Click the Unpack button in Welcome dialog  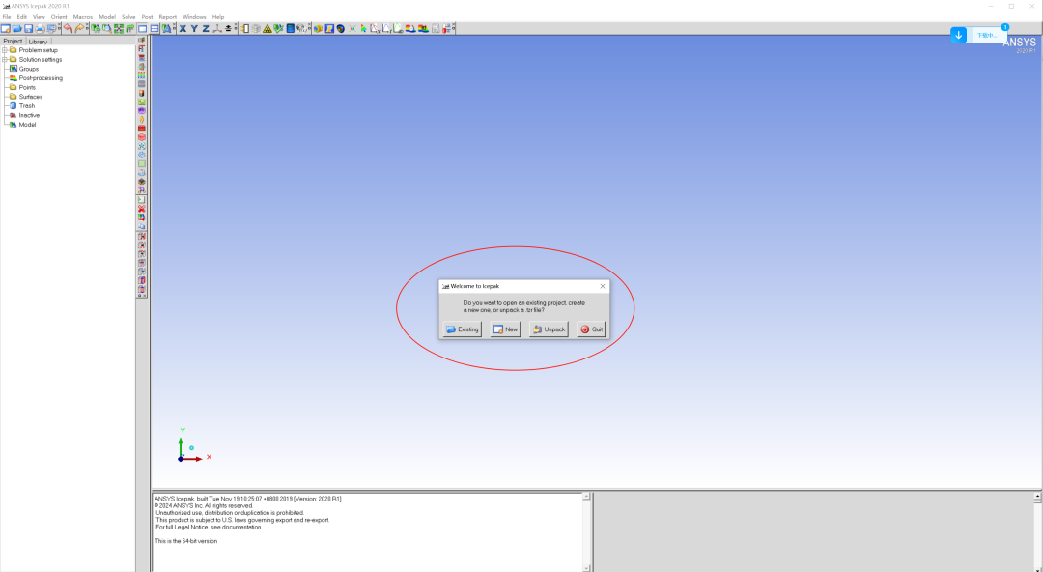[x=549, y=329]
